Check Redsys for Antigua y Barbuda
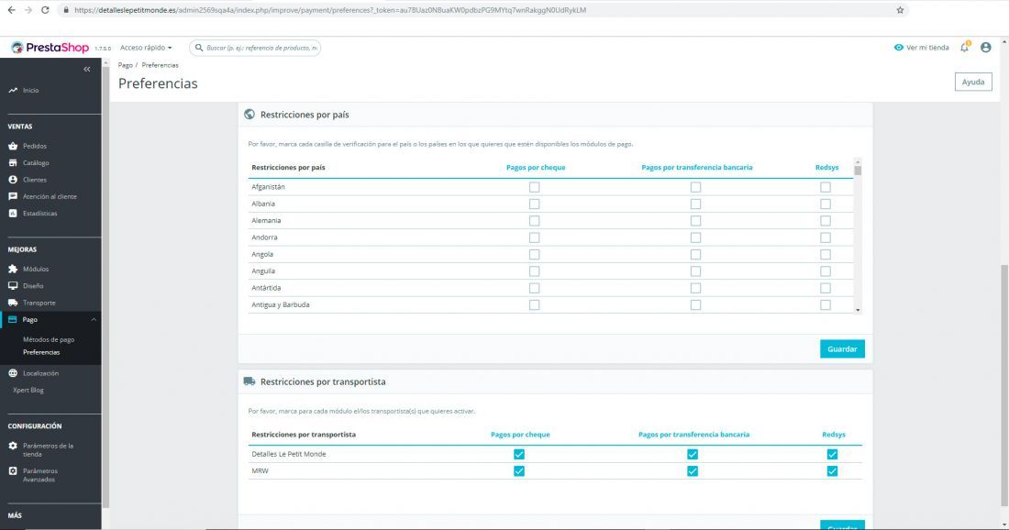This screenshot has height=530, width=1009. click(826, 304)
